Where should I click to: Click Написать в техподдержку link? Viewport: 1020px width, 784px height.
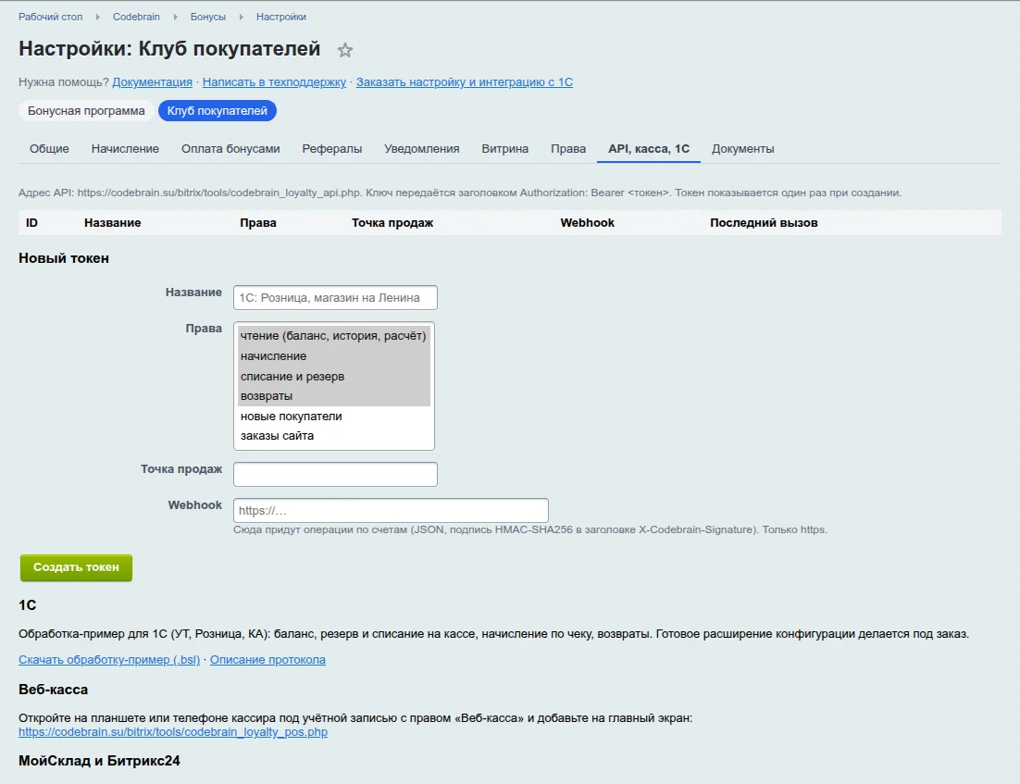(x=274, y=82)
